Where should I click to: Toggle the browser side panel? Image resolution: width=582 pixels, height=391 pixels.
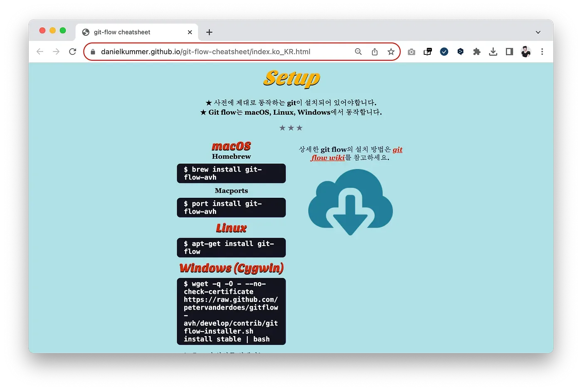[x=509, y=52]
